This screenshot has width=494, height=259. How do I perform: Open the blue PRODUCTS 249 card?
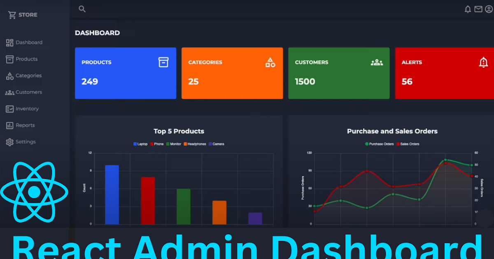click(126, 73)
